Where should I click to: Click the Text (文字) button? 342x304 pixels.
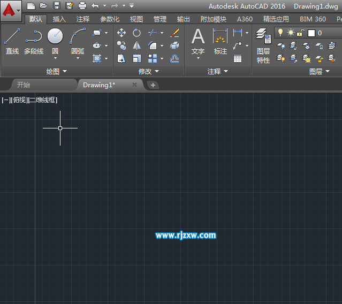click(x=198, y=42)
